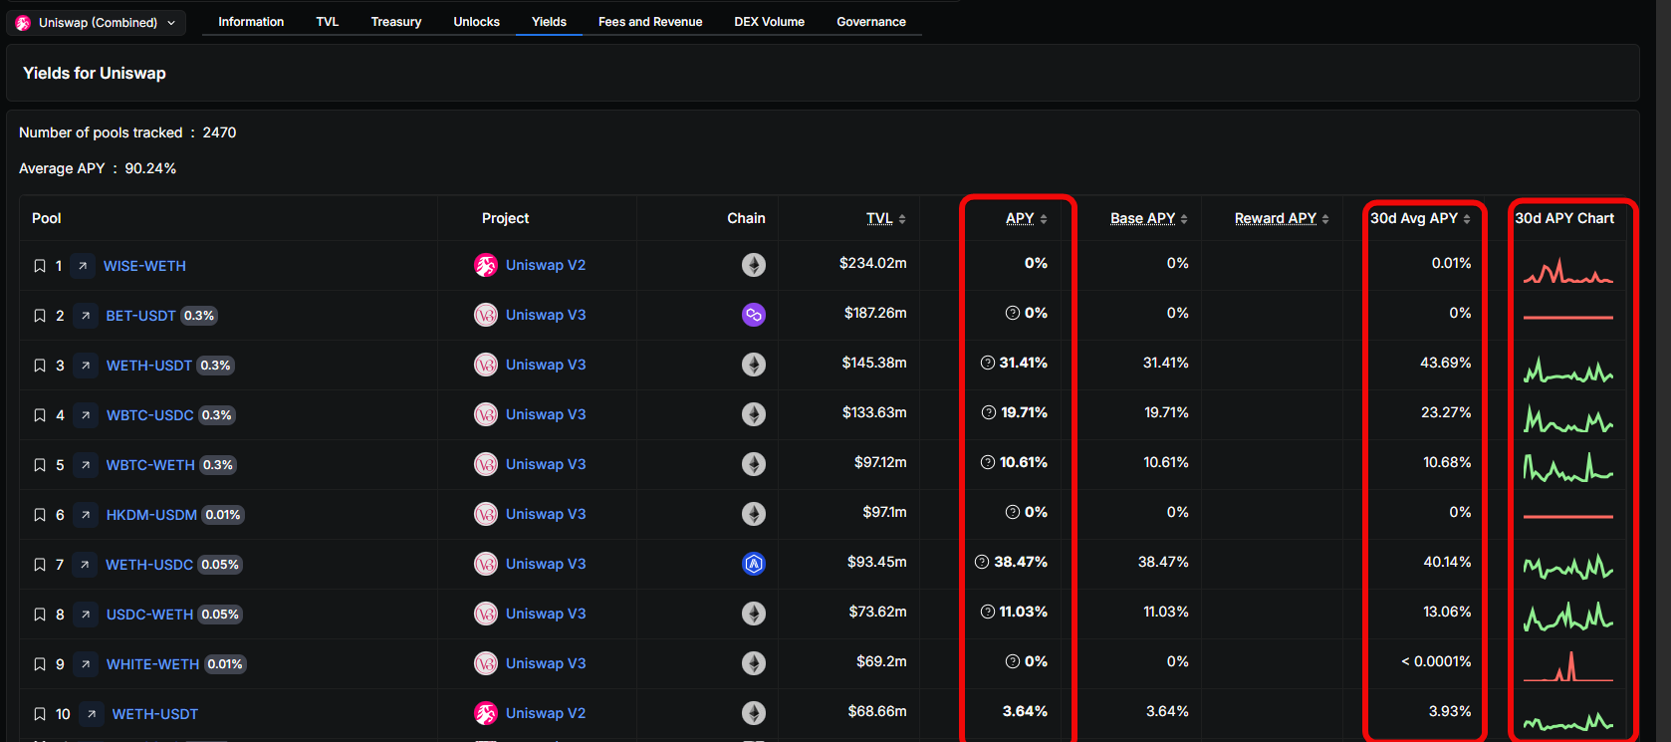The width and height of the screenshot is (1671, 742).
Task: Click Uniswap V3 logo in HKDM-USDM row
Action: click(x=485, y=514)
